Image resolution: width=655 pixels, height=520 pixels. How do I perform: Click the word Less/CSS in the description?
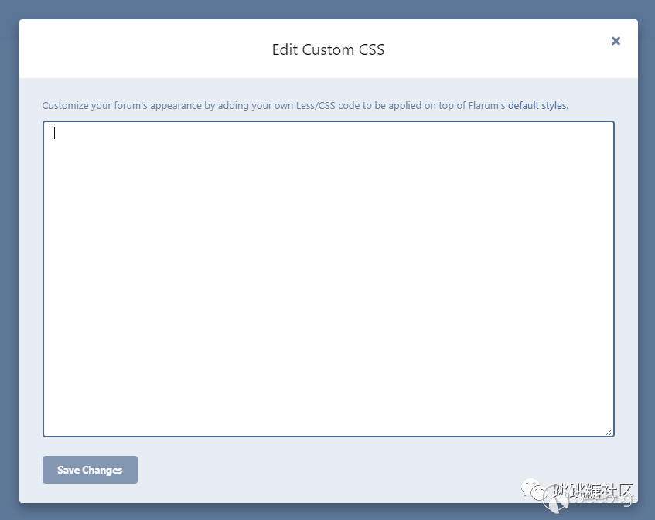(316, 106)
